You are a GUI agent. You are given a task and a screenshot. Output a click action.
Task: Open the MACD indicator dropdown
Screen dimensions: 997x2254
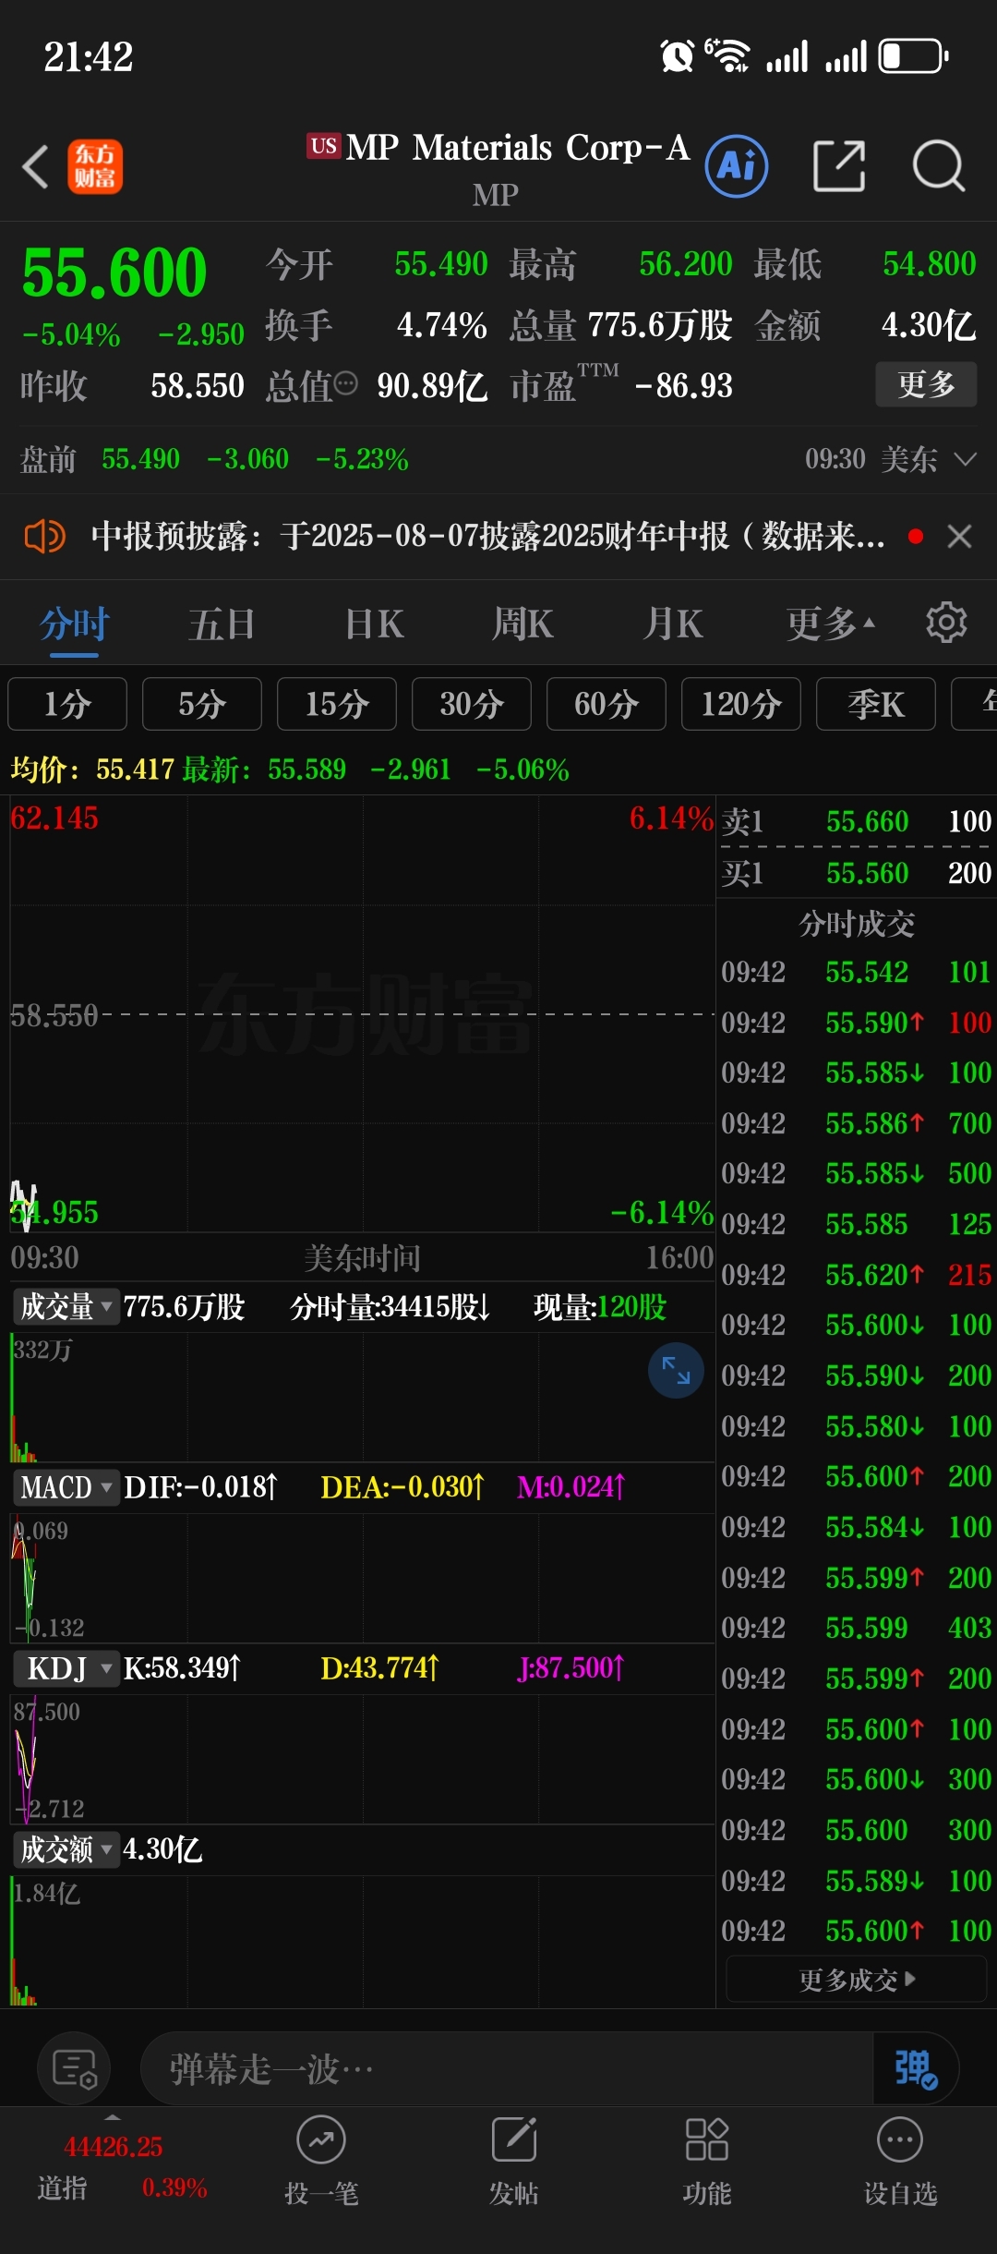tap(66, 1487)
